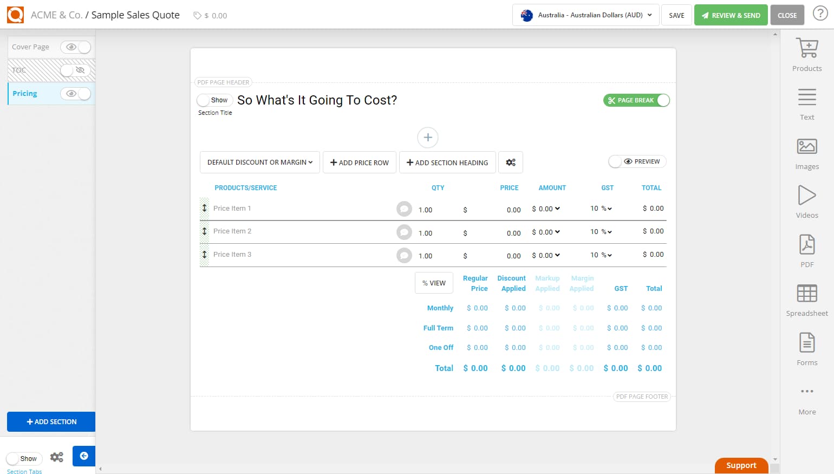Click the Forms sidebar icon
The image size is (834, 474).
pyautogui.click(x=806, y=347)
